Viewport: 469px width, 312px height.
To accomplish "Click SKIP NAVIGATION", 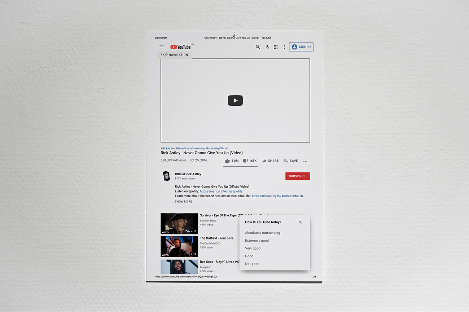I will 174,55.
